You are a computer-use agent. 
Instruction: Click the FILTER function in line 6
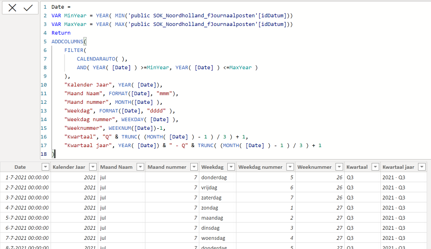point(74,50)
